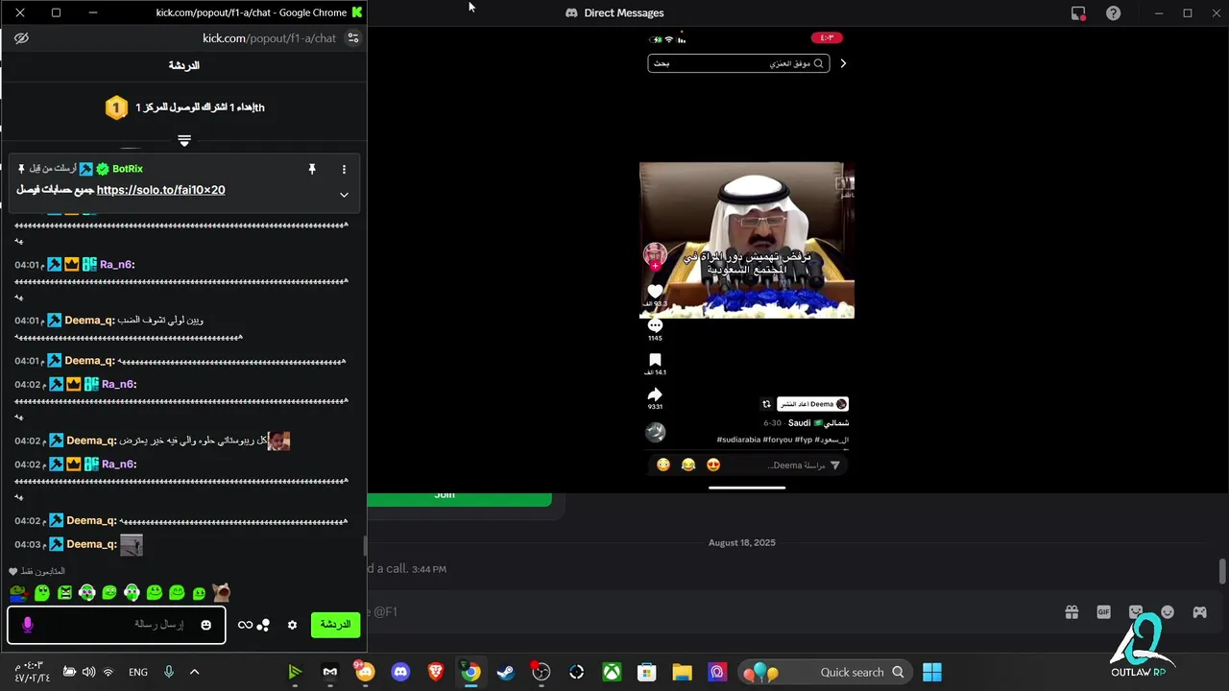The width and height of the screenshot is (1229, 691).
Task: Open emoji picker in chat input
Action: pos(205,625)
